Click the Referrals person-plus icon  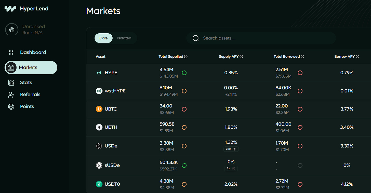click(x=11, y=94)
